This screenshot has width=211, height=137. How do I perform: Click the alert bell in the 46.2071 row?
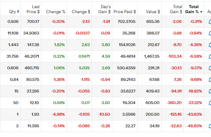tap(210, 56)
